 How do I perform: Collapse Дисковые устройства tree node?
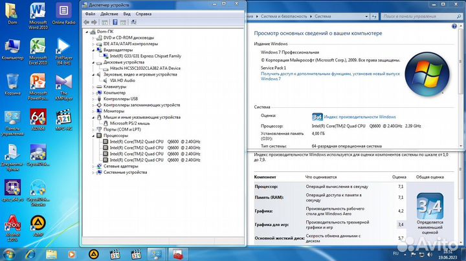click(93, 62)
